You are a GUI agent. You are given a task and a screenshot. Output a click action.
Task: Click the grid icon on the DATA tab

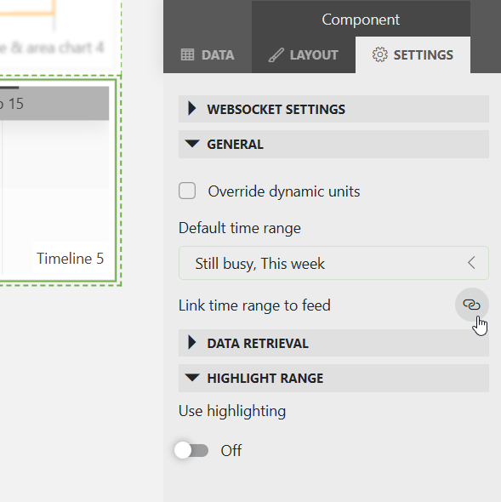pyautogui.click(x=187, y=54)
